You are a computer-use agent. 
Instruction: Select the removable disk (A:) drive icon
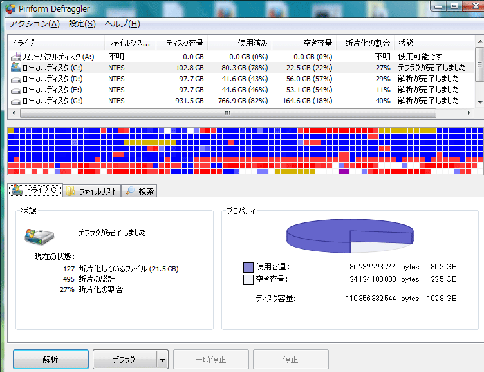pos(15,57)
